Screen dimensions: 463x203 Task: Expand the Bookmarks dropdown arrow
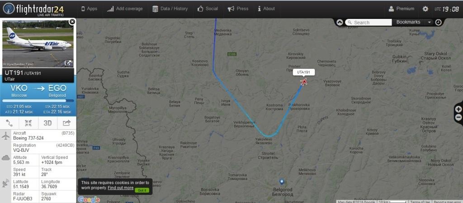429,23
